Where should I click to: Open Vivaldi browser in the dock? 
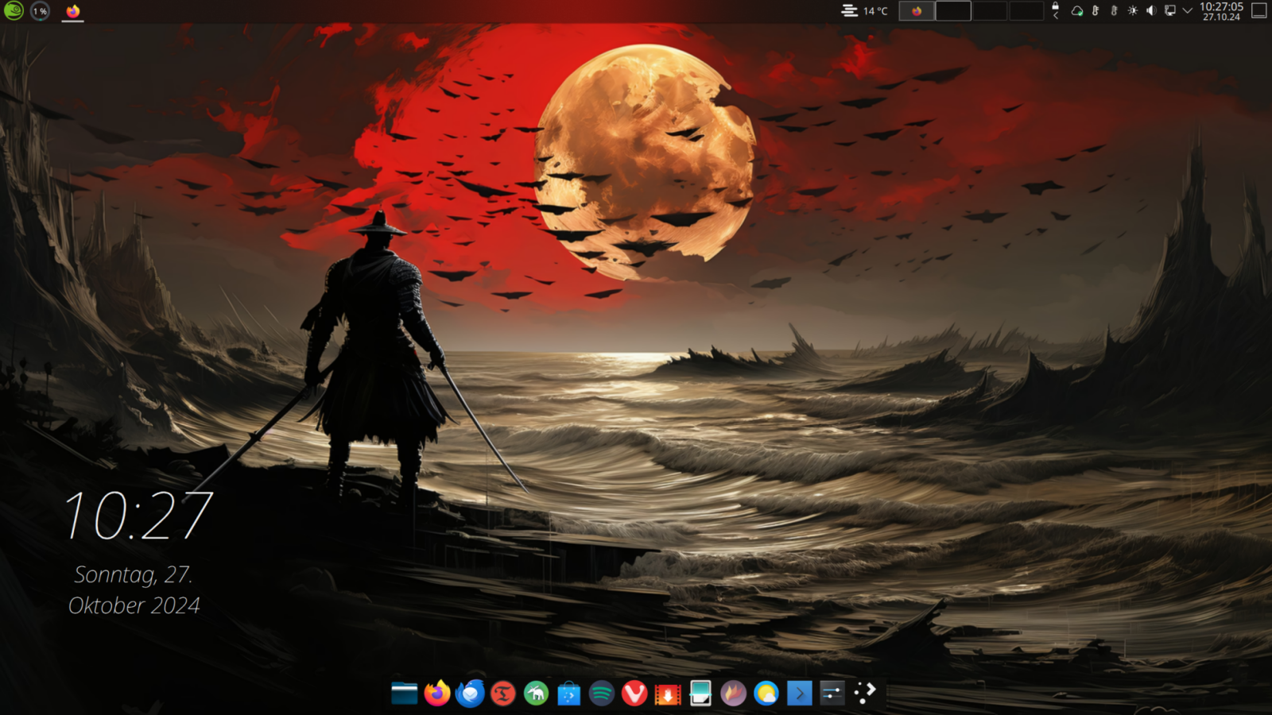pyautogui.click(x=634, y=694)
